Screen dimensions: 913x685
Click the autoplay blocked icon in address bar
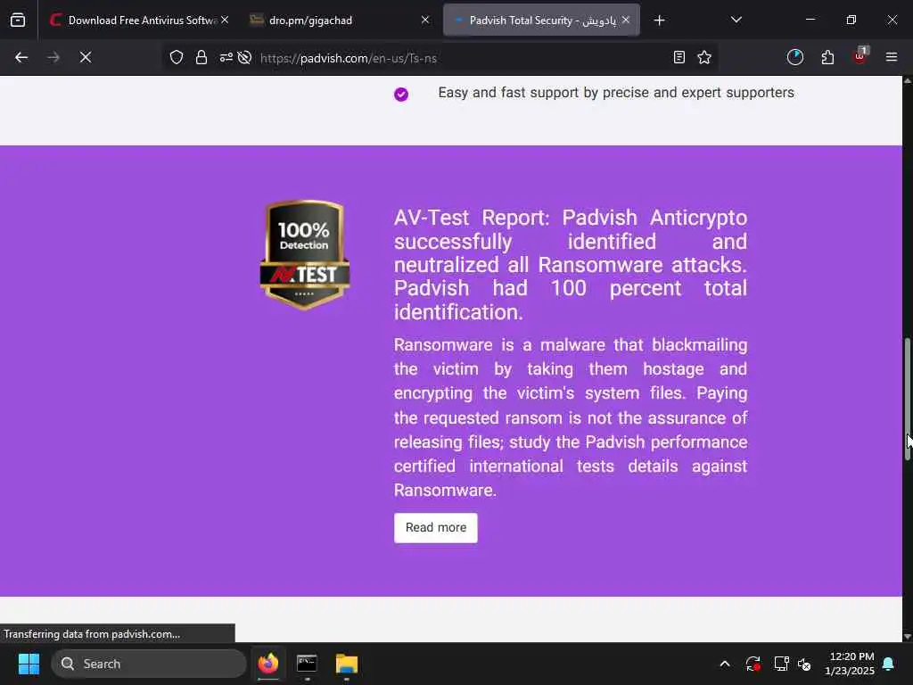[244, 57]
